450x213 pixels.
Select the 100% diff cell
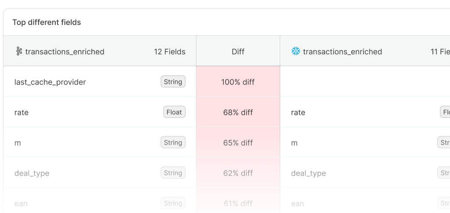click(238, 82)
